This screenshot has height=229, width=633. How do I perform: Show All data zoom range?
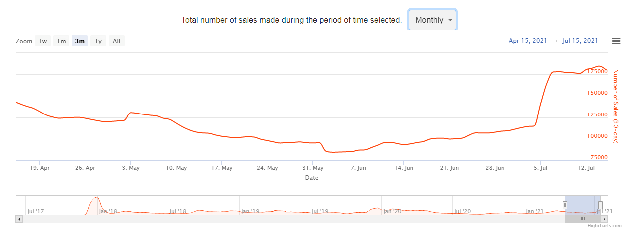(116, 41)
